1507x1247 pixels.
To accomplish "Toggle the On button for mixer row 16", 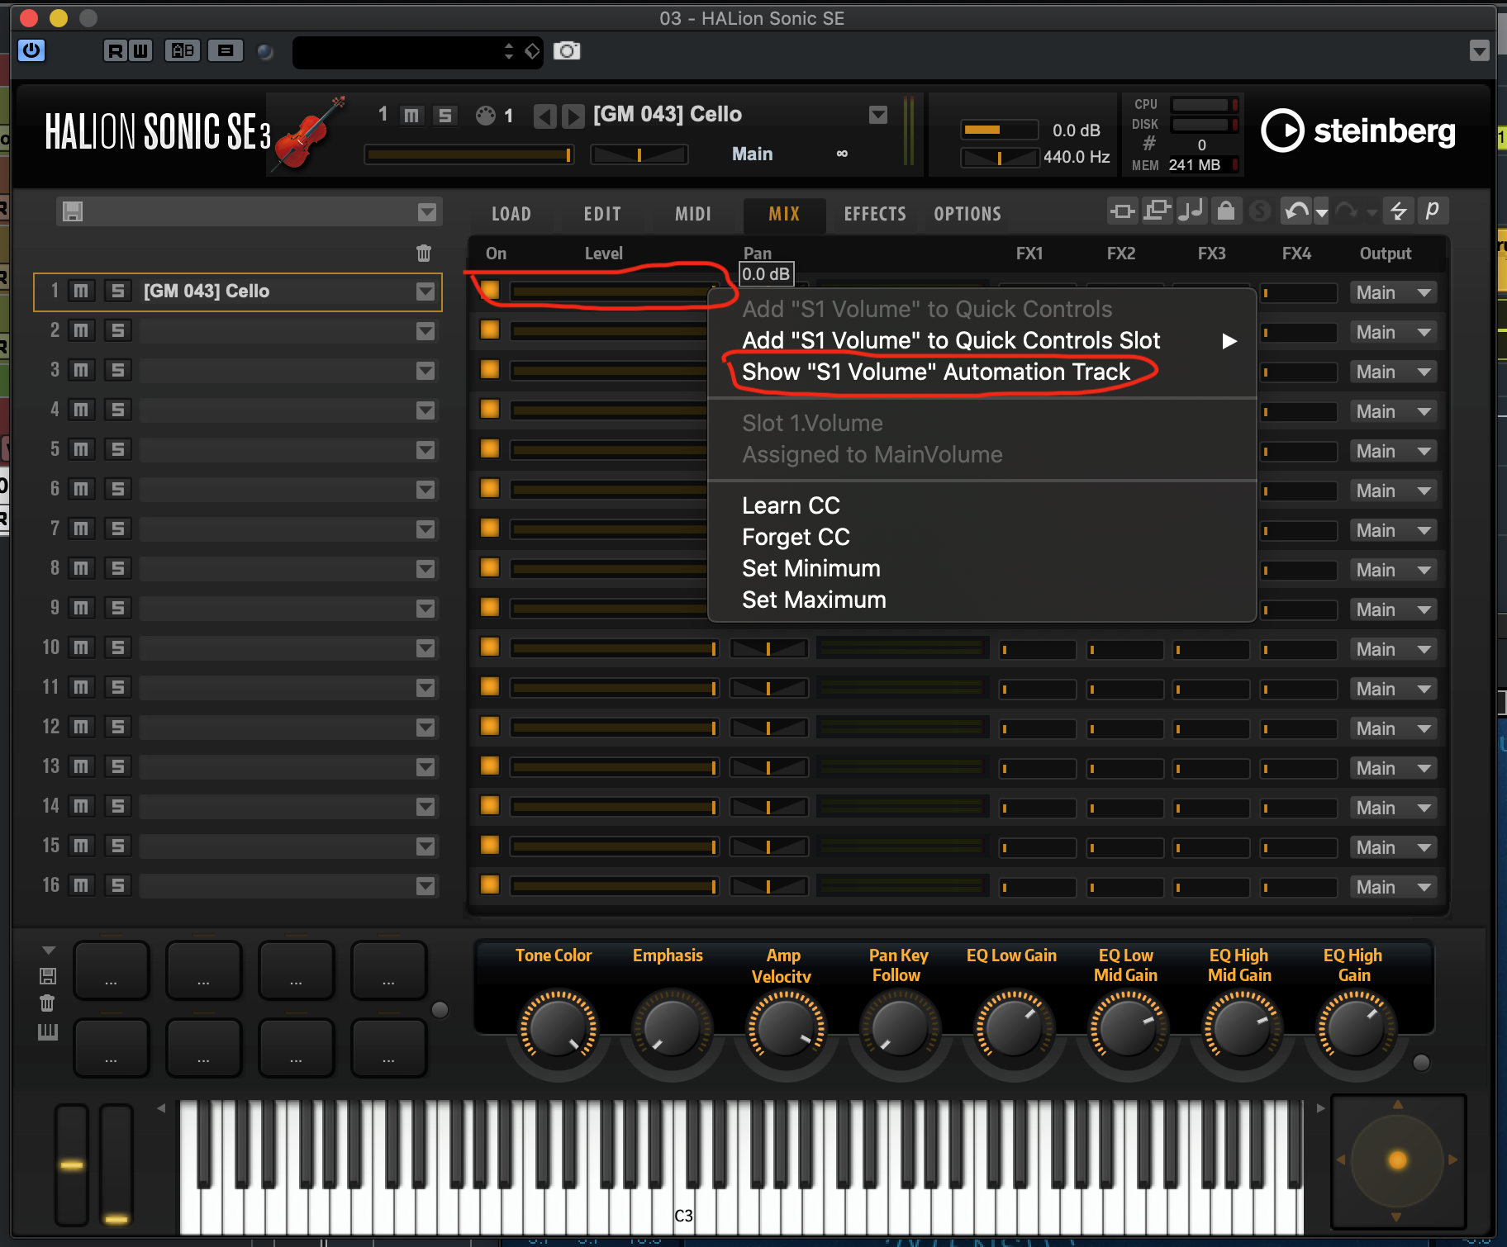I will (x=490, y=884).
